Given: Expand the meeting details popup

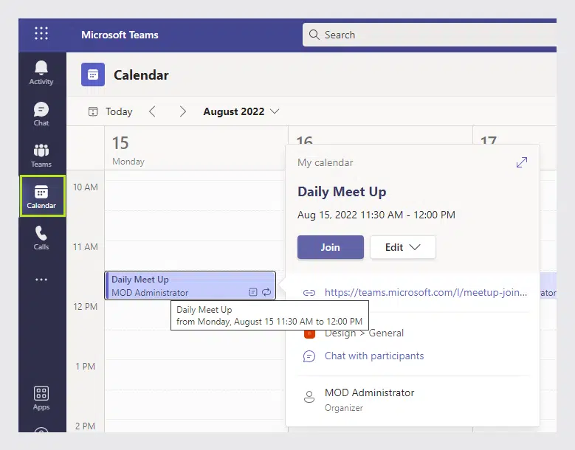Looking at the screenshot, I should (x=521, y=162).
